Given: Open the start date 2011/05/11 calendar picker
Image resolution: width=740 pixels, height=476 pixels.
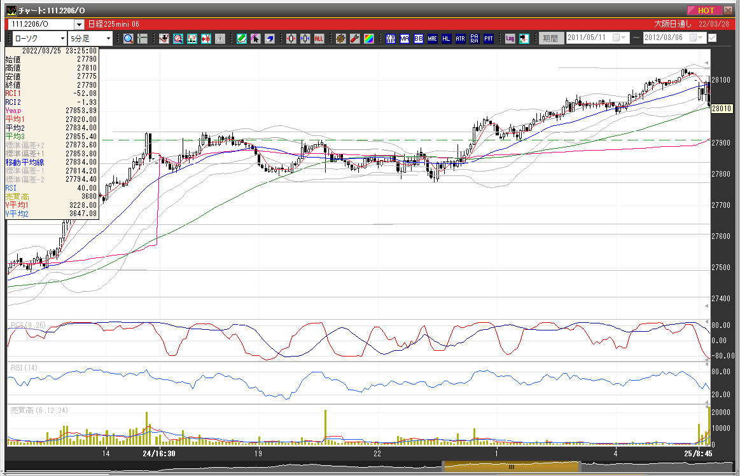Looking at the screenshot, I should coord(617,38).
